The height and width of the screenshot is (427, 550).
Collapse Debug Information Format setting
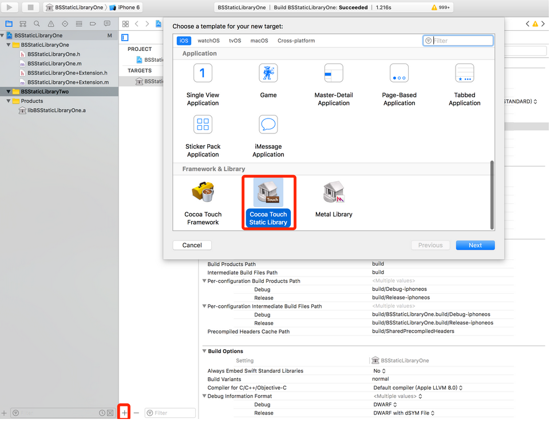[x=204, y=396]
